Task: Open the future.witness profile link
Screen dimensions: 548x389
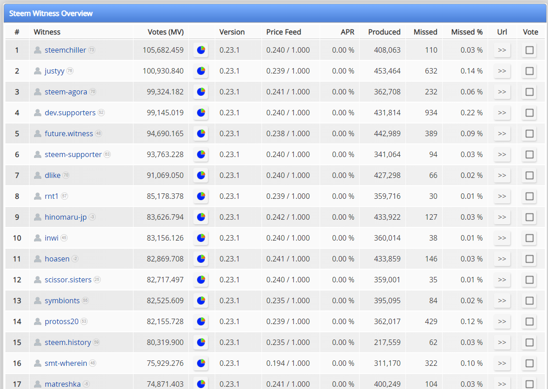Action: tap(69, 133)
